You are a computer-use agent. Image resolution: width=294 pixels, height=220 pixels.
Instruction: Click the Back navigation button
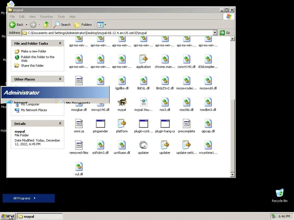pyautogui.click(x=16, y=25)
